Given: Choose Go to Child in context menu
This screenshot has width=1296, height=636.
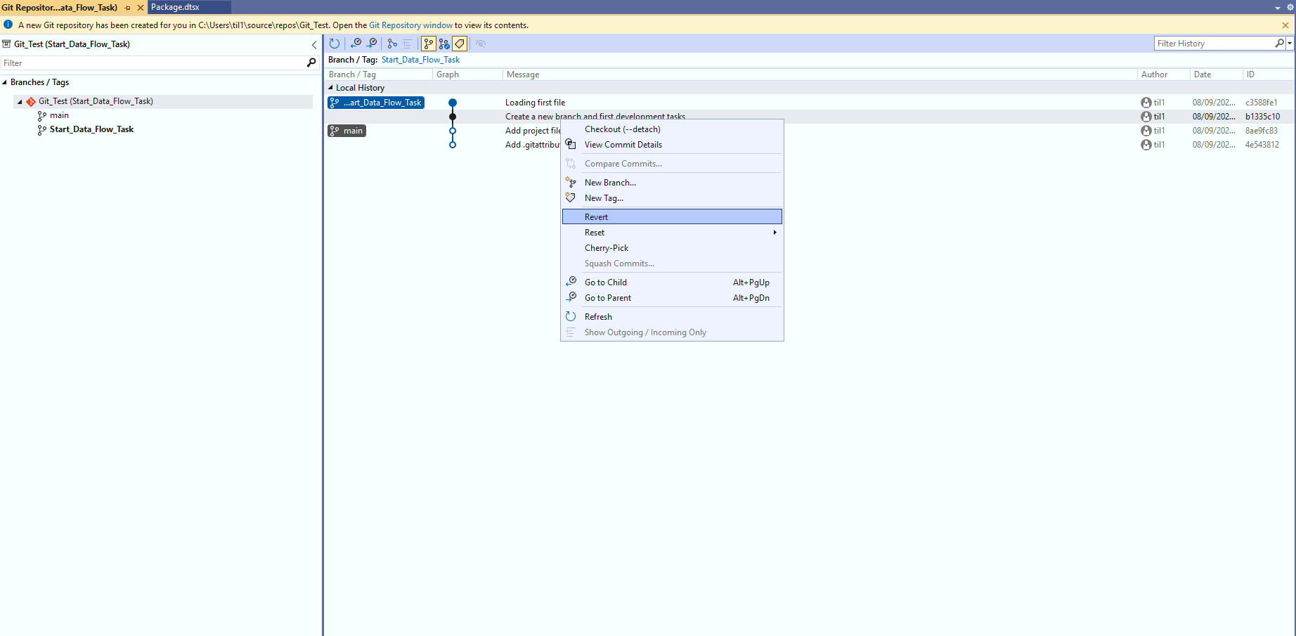Looking at the screenshot, I should (x=672, y=283).
